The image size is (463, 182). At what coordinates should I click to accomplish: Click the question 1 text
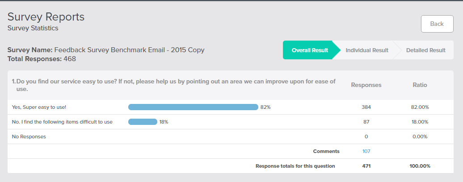173,85
